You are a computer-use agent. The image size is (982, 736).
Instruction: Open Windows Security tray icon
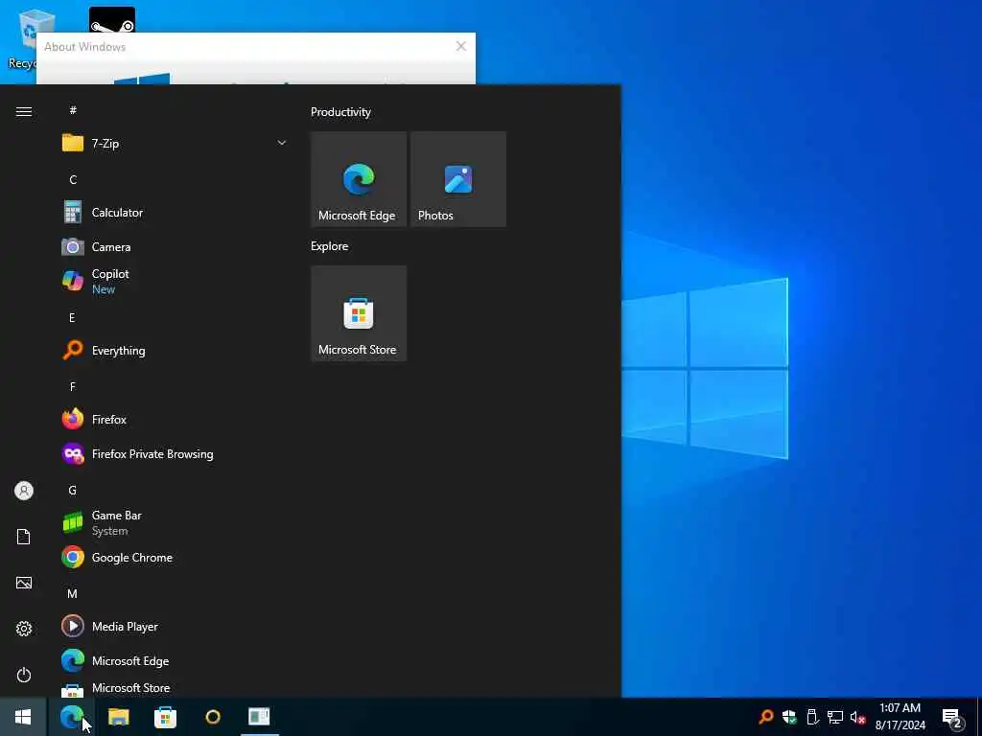tap(789, 717)
